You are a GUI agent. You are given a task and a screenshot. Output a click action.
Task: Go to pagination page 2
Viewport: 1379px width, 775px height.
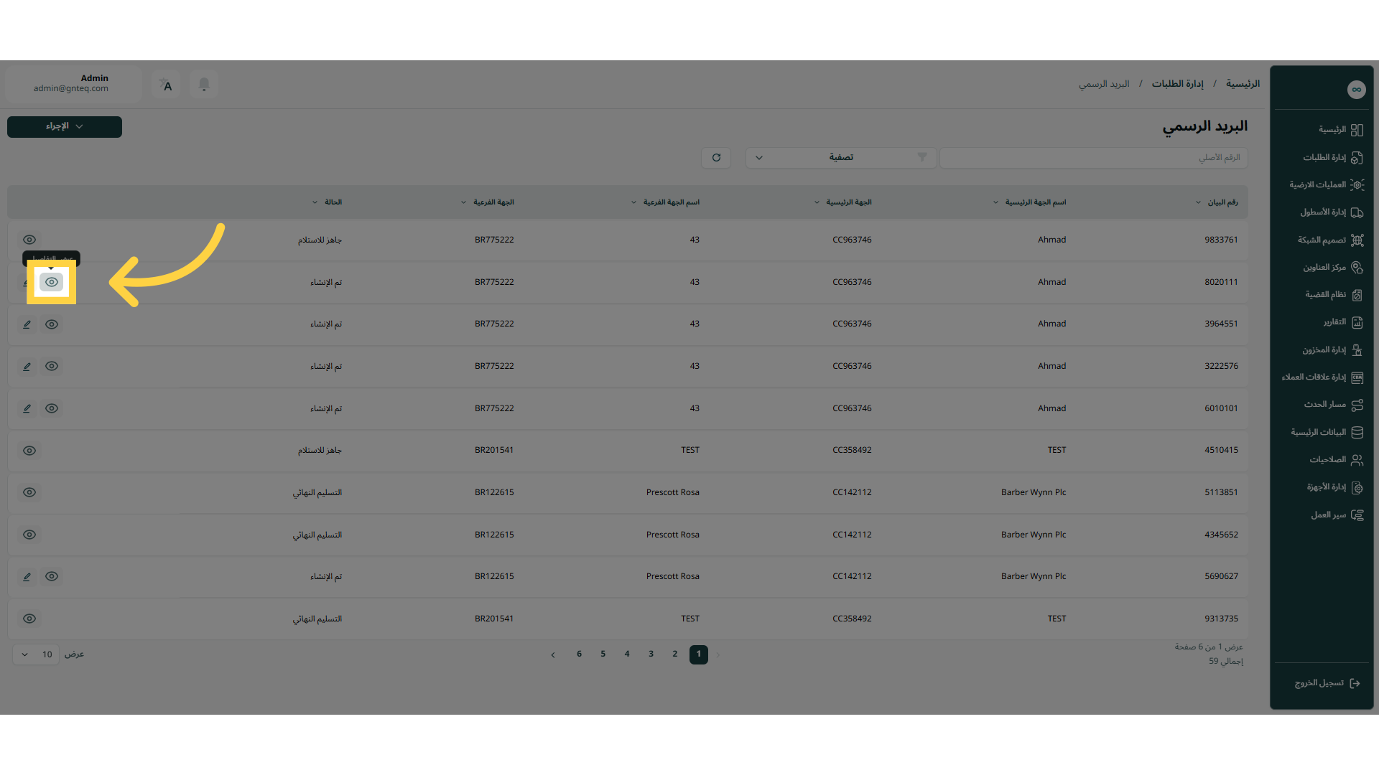coord(675,654)
